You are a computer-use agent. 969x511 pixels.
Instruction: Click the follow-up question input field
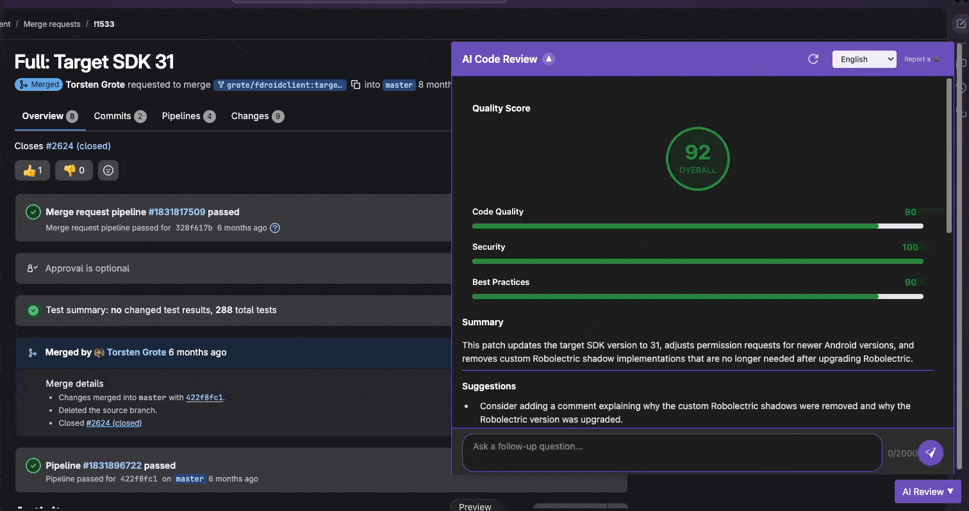[x=672, y=452]
